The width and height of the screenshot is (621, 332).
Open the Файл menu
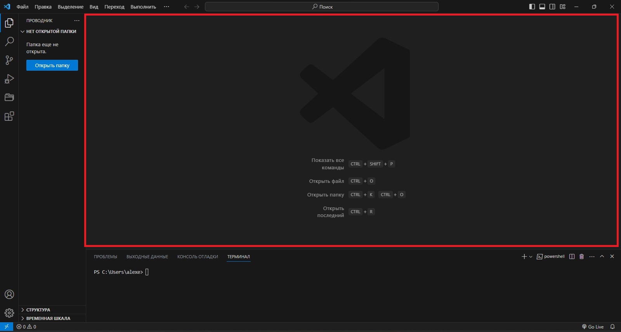coord(23,7)
